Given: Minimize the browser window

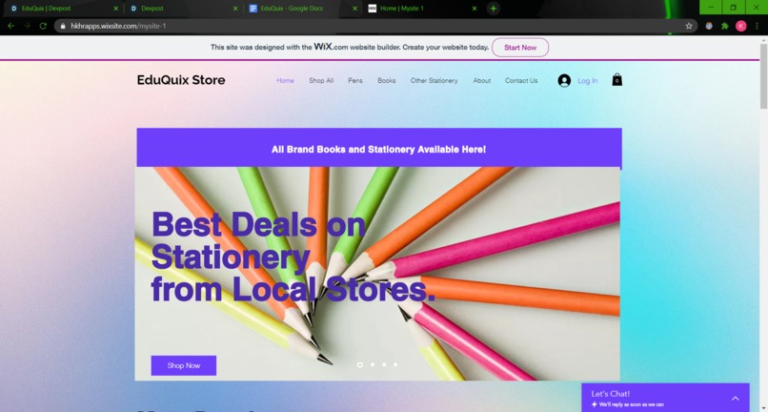Looking at the screenshot, I should point(711,8).
